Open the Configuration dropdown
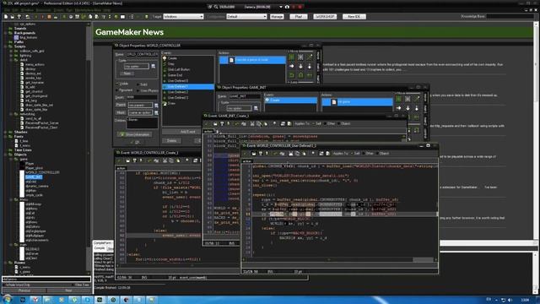The image size is (540, 304). tap(246, 17)
